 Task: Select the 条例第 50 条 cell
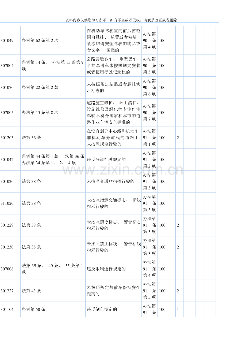(34, 309)
